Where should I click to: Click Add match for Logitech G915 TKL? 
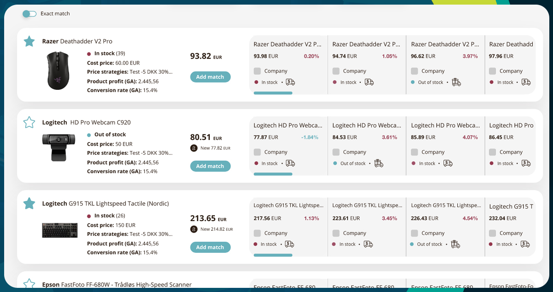pyautogui.click(x=210, y=247)
